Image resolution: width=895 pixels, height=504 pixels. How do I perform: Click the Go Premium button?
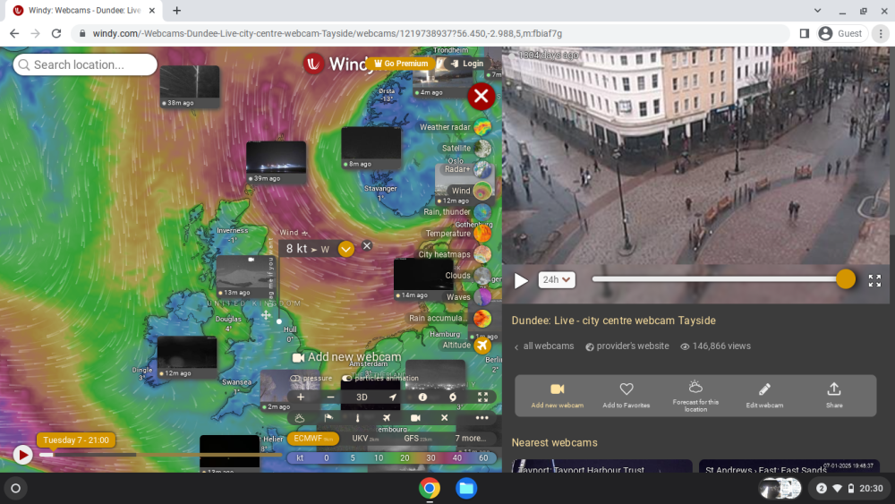pyautogui.click(x=401, y=64)
